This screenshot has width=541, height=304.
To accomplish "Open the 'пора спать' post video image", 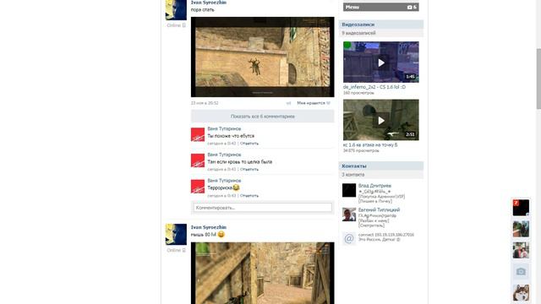I will point(263,57).
